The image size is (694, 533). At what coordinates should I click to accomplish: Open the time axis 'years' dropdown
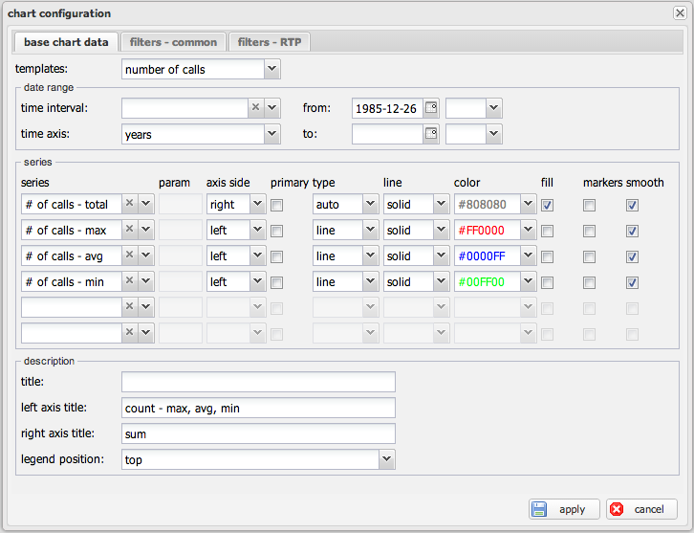pos(272,134)
